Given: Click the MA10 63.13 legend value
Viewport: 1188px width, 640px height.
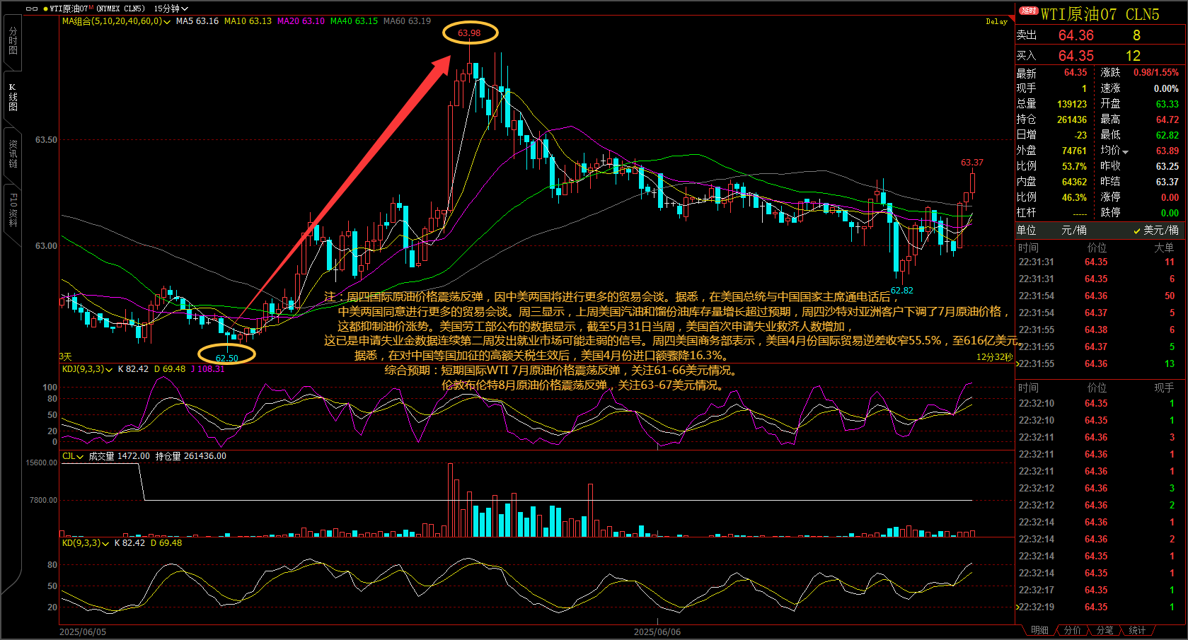Looking at the screenshot, I should coord(248,21).
